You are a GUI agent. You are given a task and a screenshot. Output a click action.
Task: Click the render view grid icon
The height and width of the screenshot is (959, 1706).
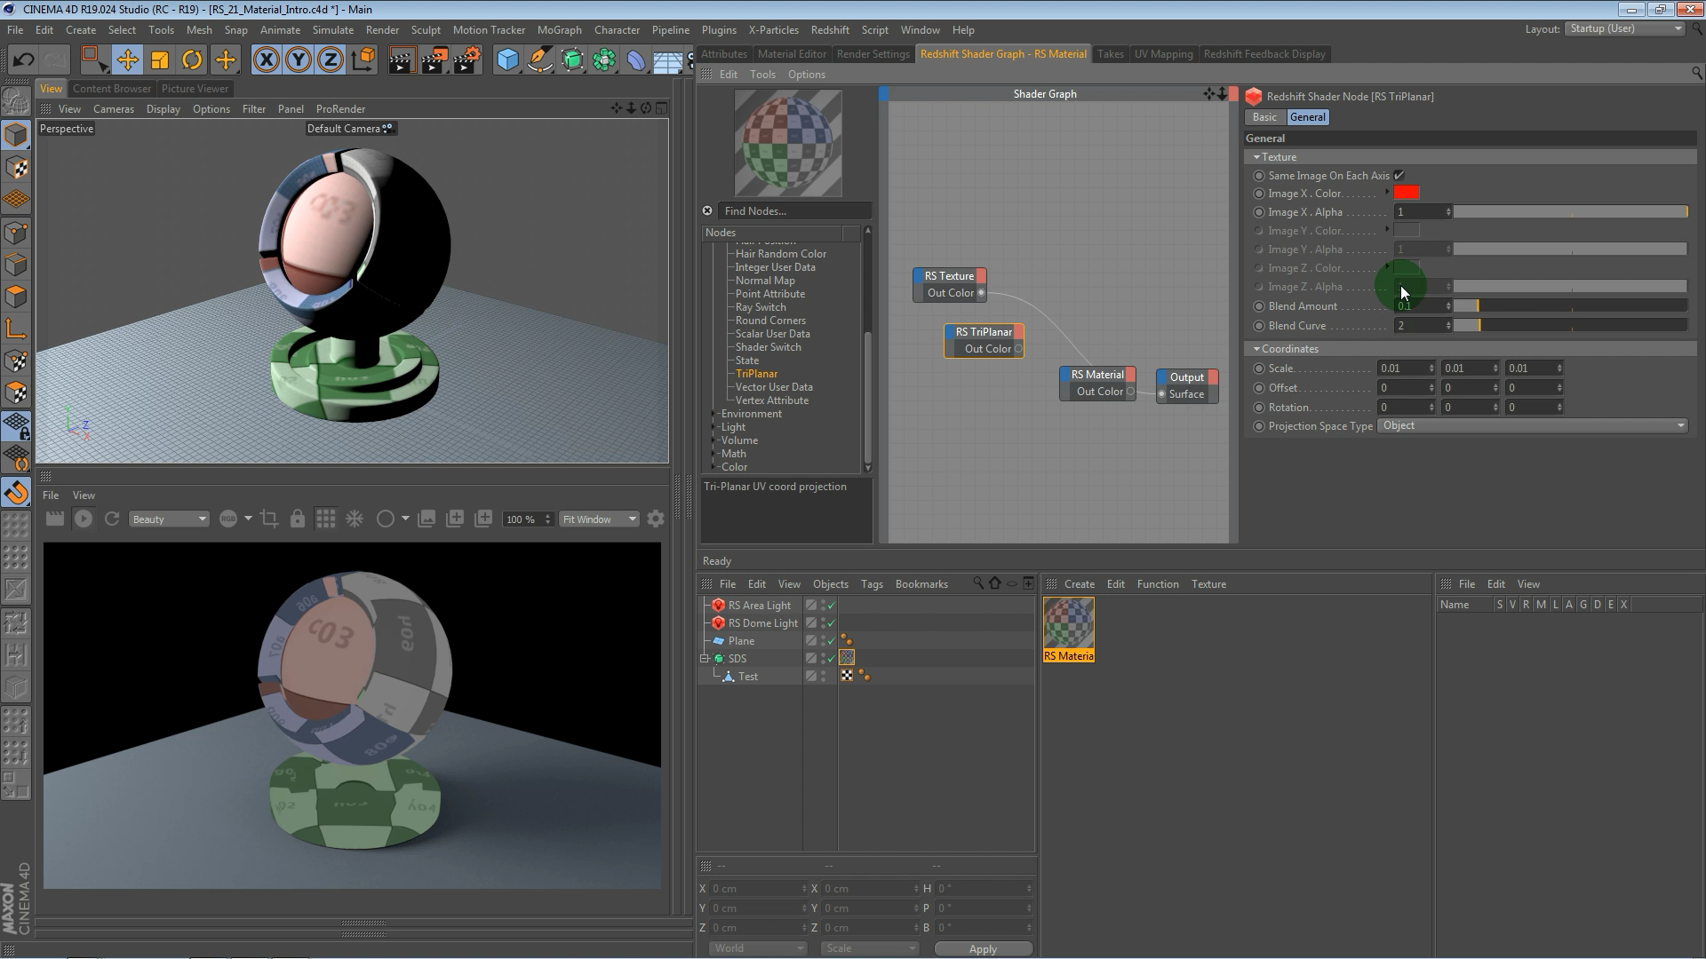pos(326,519)
